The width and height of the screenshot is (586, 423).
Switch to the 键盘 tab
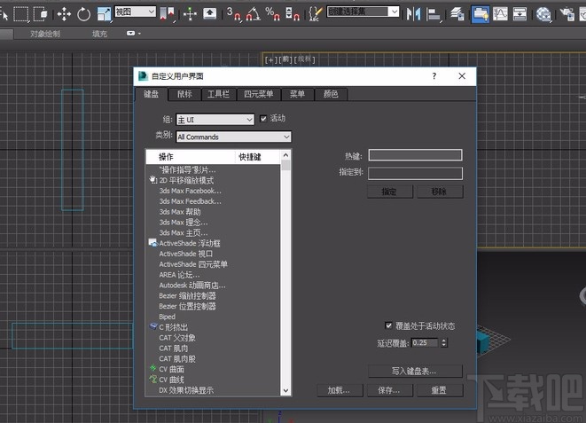pyautogui.click(x=151, y=94)
